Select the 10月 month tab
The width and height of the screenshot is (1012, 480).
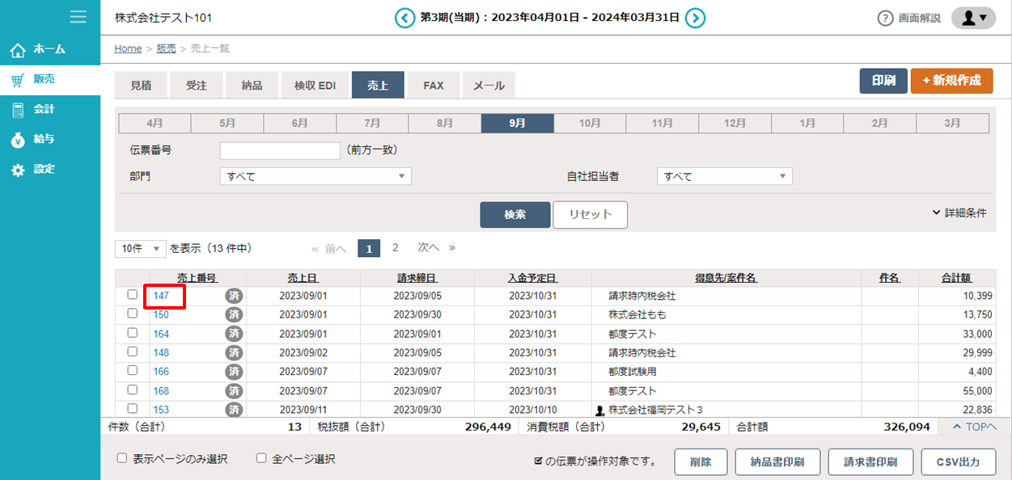(x=590, y=124)
